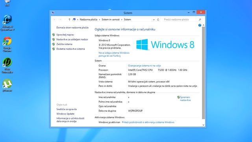The image size is (252, 142).
Task: Click the forward navigation arrow
Action: (60, 19)
